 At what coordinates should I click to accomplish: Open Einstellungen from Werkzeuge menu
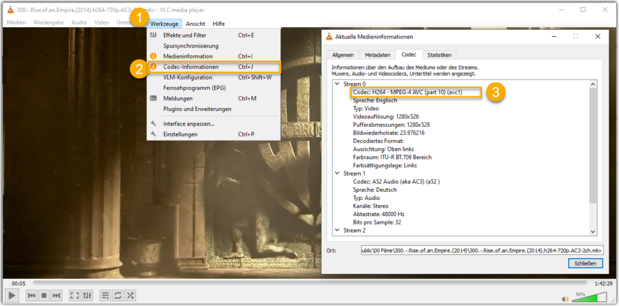point(180,134)
